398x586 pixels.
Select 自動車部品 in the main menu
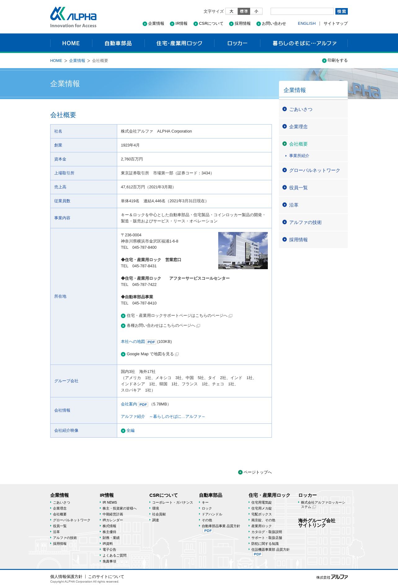(x=118, y=43)
